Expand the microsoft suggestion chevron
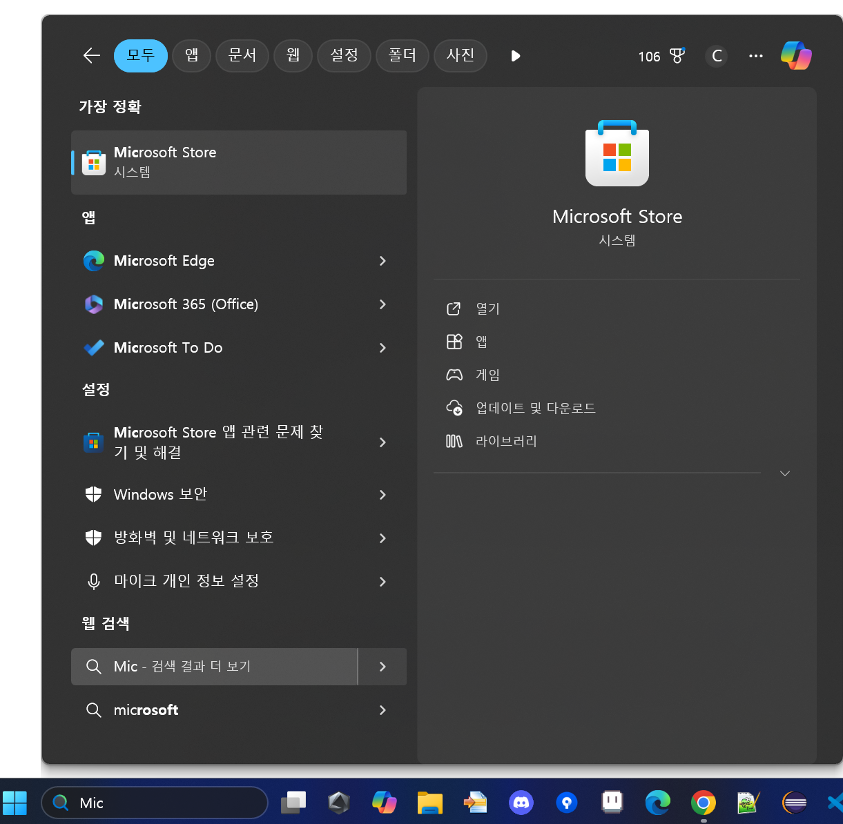Image resolution: width=843 pixels, height=824 pixels. (382, 710)
